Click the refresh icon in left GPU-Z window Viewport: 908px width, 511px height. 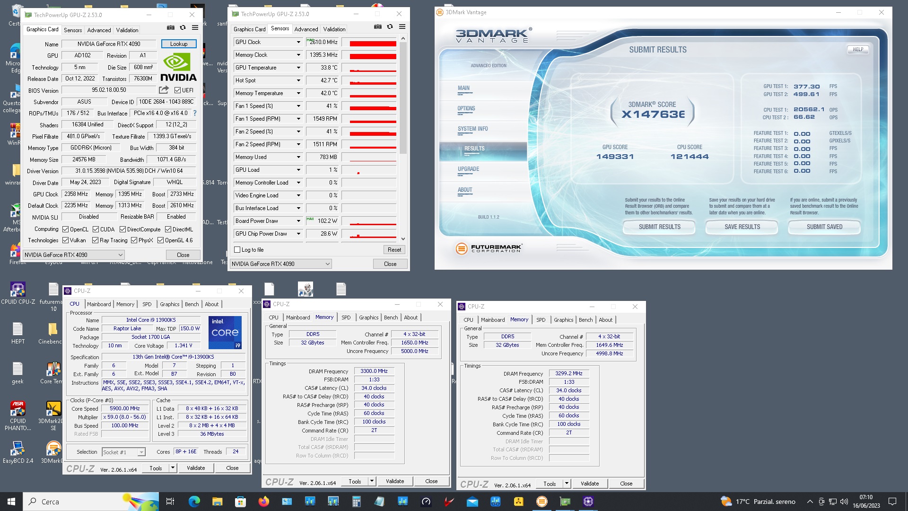tap(183, 28)
